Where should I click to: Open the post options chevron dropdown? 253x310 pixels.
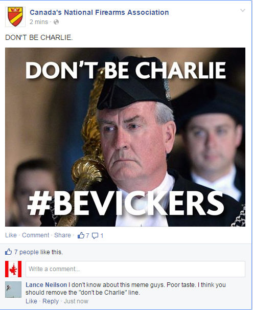tap(243, 10)
